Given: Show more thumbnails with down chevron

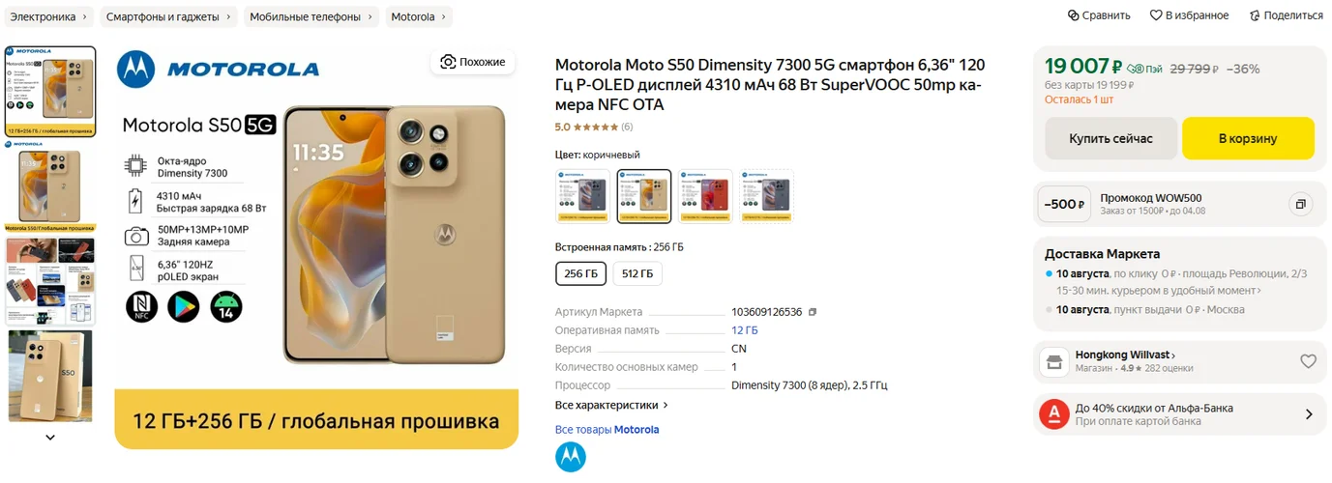Looking at the screenshot, I should coord(50,437).
